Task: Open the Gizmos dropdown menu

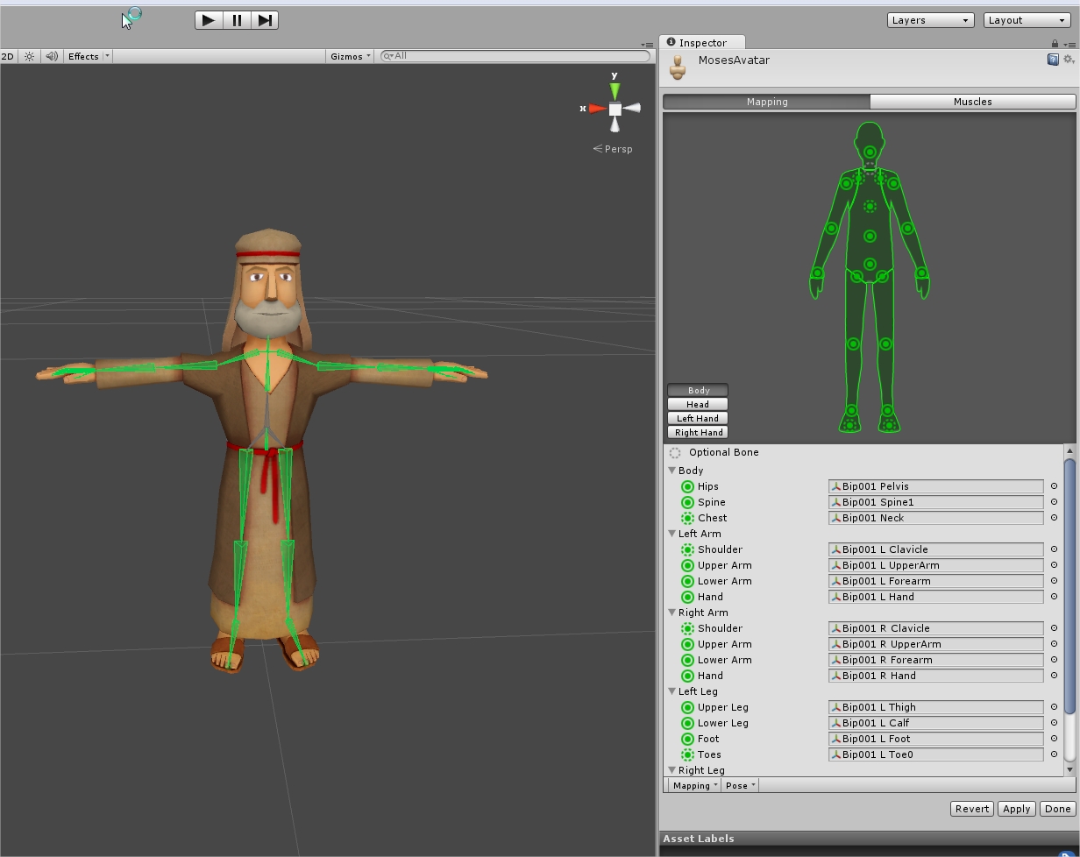Action: (350, 56)
